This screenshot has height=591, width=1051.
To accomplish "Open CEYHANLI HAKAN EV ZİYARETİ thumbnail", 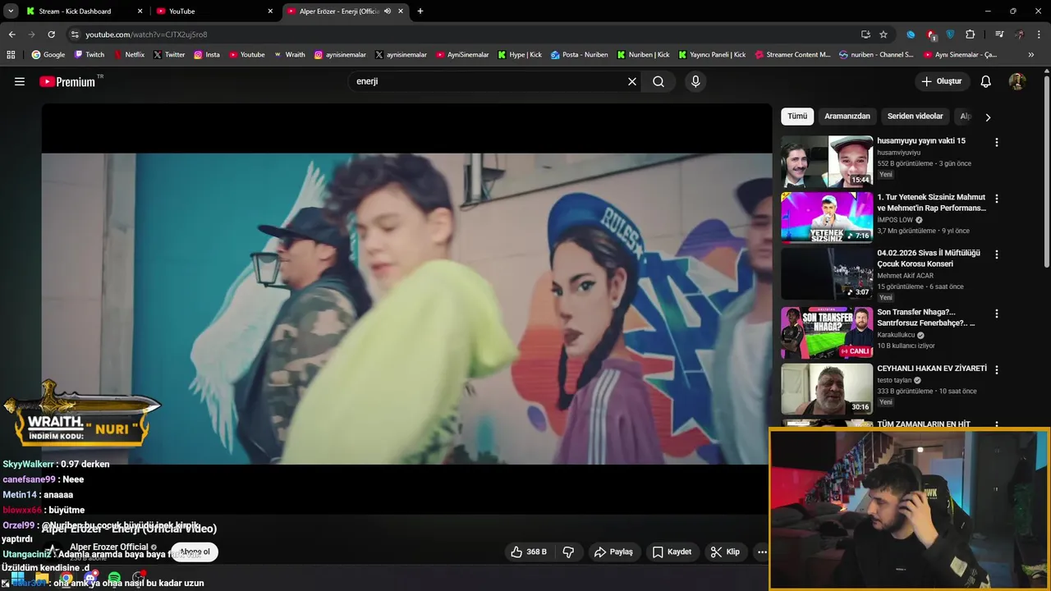I will pyautogui.click(x=827, y=389).
